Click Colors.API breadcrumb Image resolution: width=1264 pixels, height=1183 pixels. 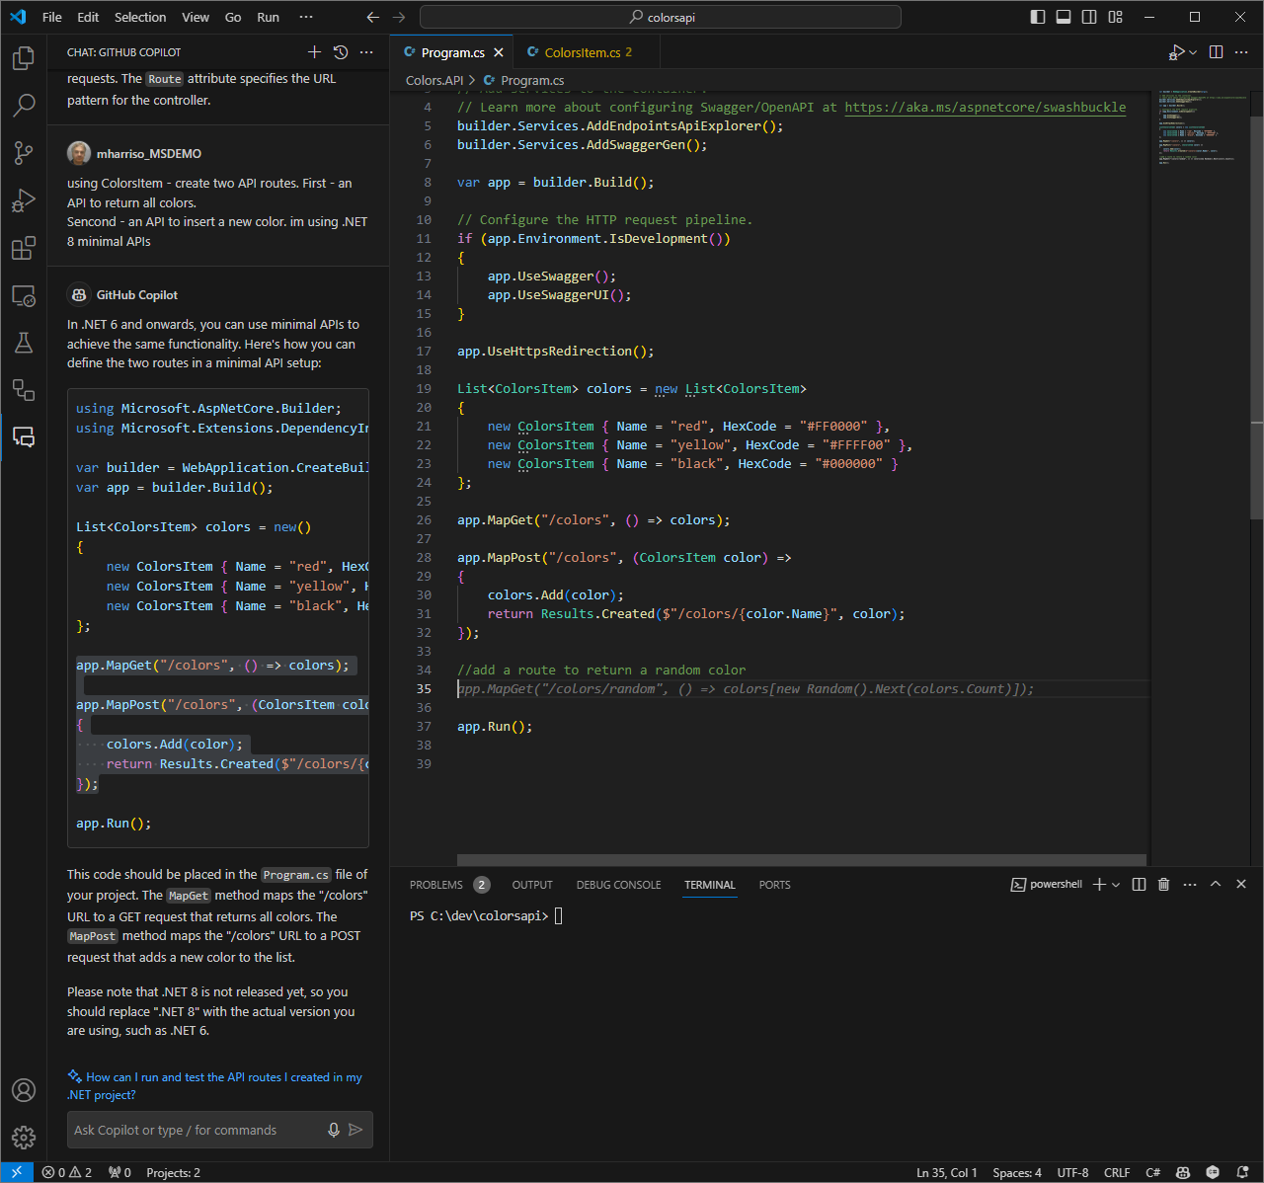tap(434, 80)
